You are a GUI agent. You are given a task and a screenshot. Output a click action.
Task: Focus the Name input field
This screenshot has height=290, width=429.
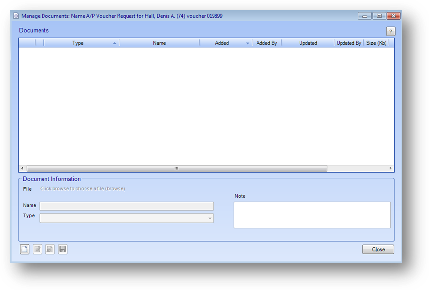point(126,206)
